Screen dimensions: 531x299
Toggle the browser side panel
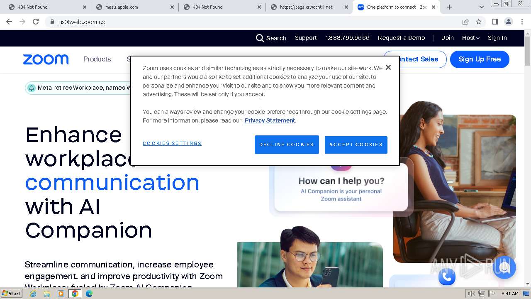(x=495, y=22)
